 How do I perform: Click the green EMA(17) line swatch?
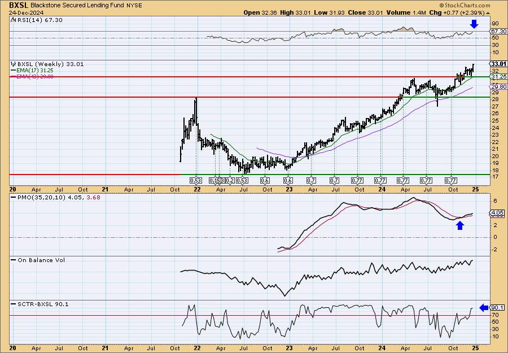[13, 71]
